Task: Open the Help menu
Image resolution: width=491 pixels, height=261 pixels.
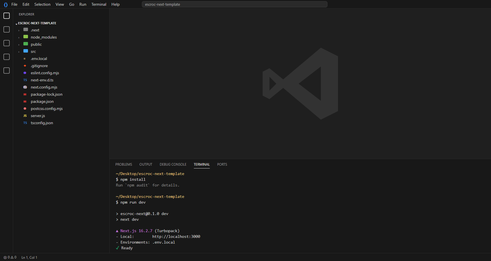Action: click(115, 4)
